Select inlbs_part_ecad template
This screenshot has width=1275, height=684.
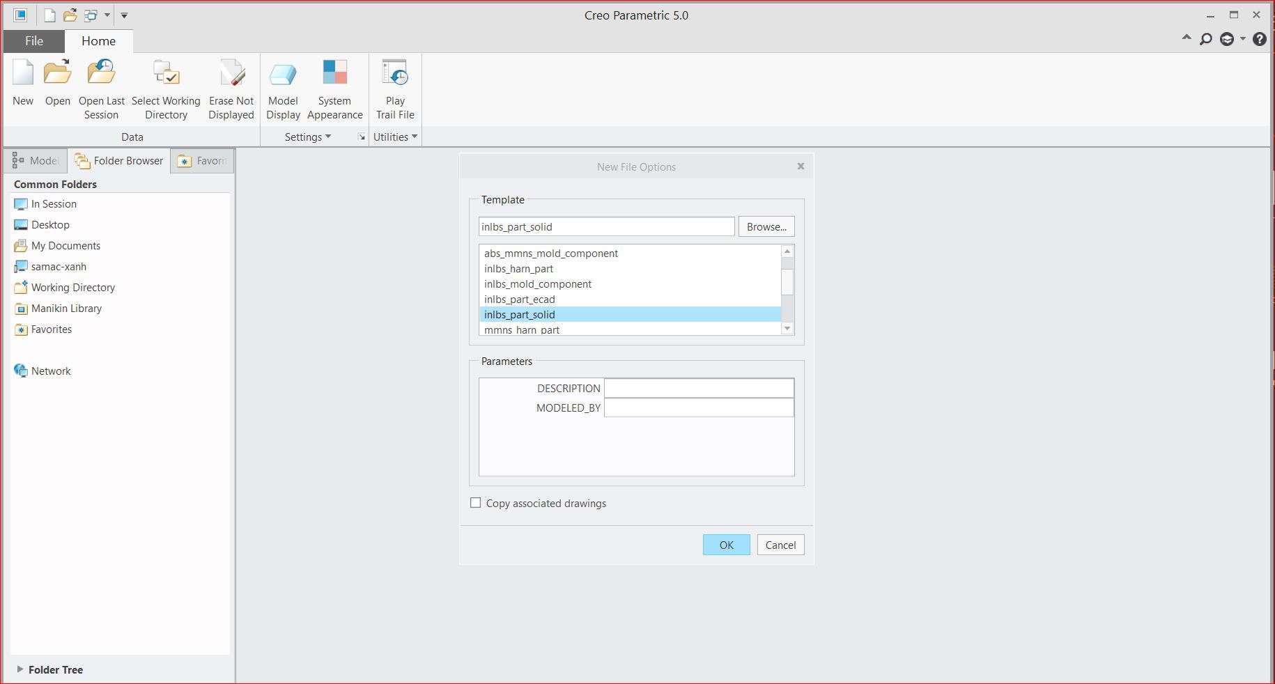click(x=630, y=300)
